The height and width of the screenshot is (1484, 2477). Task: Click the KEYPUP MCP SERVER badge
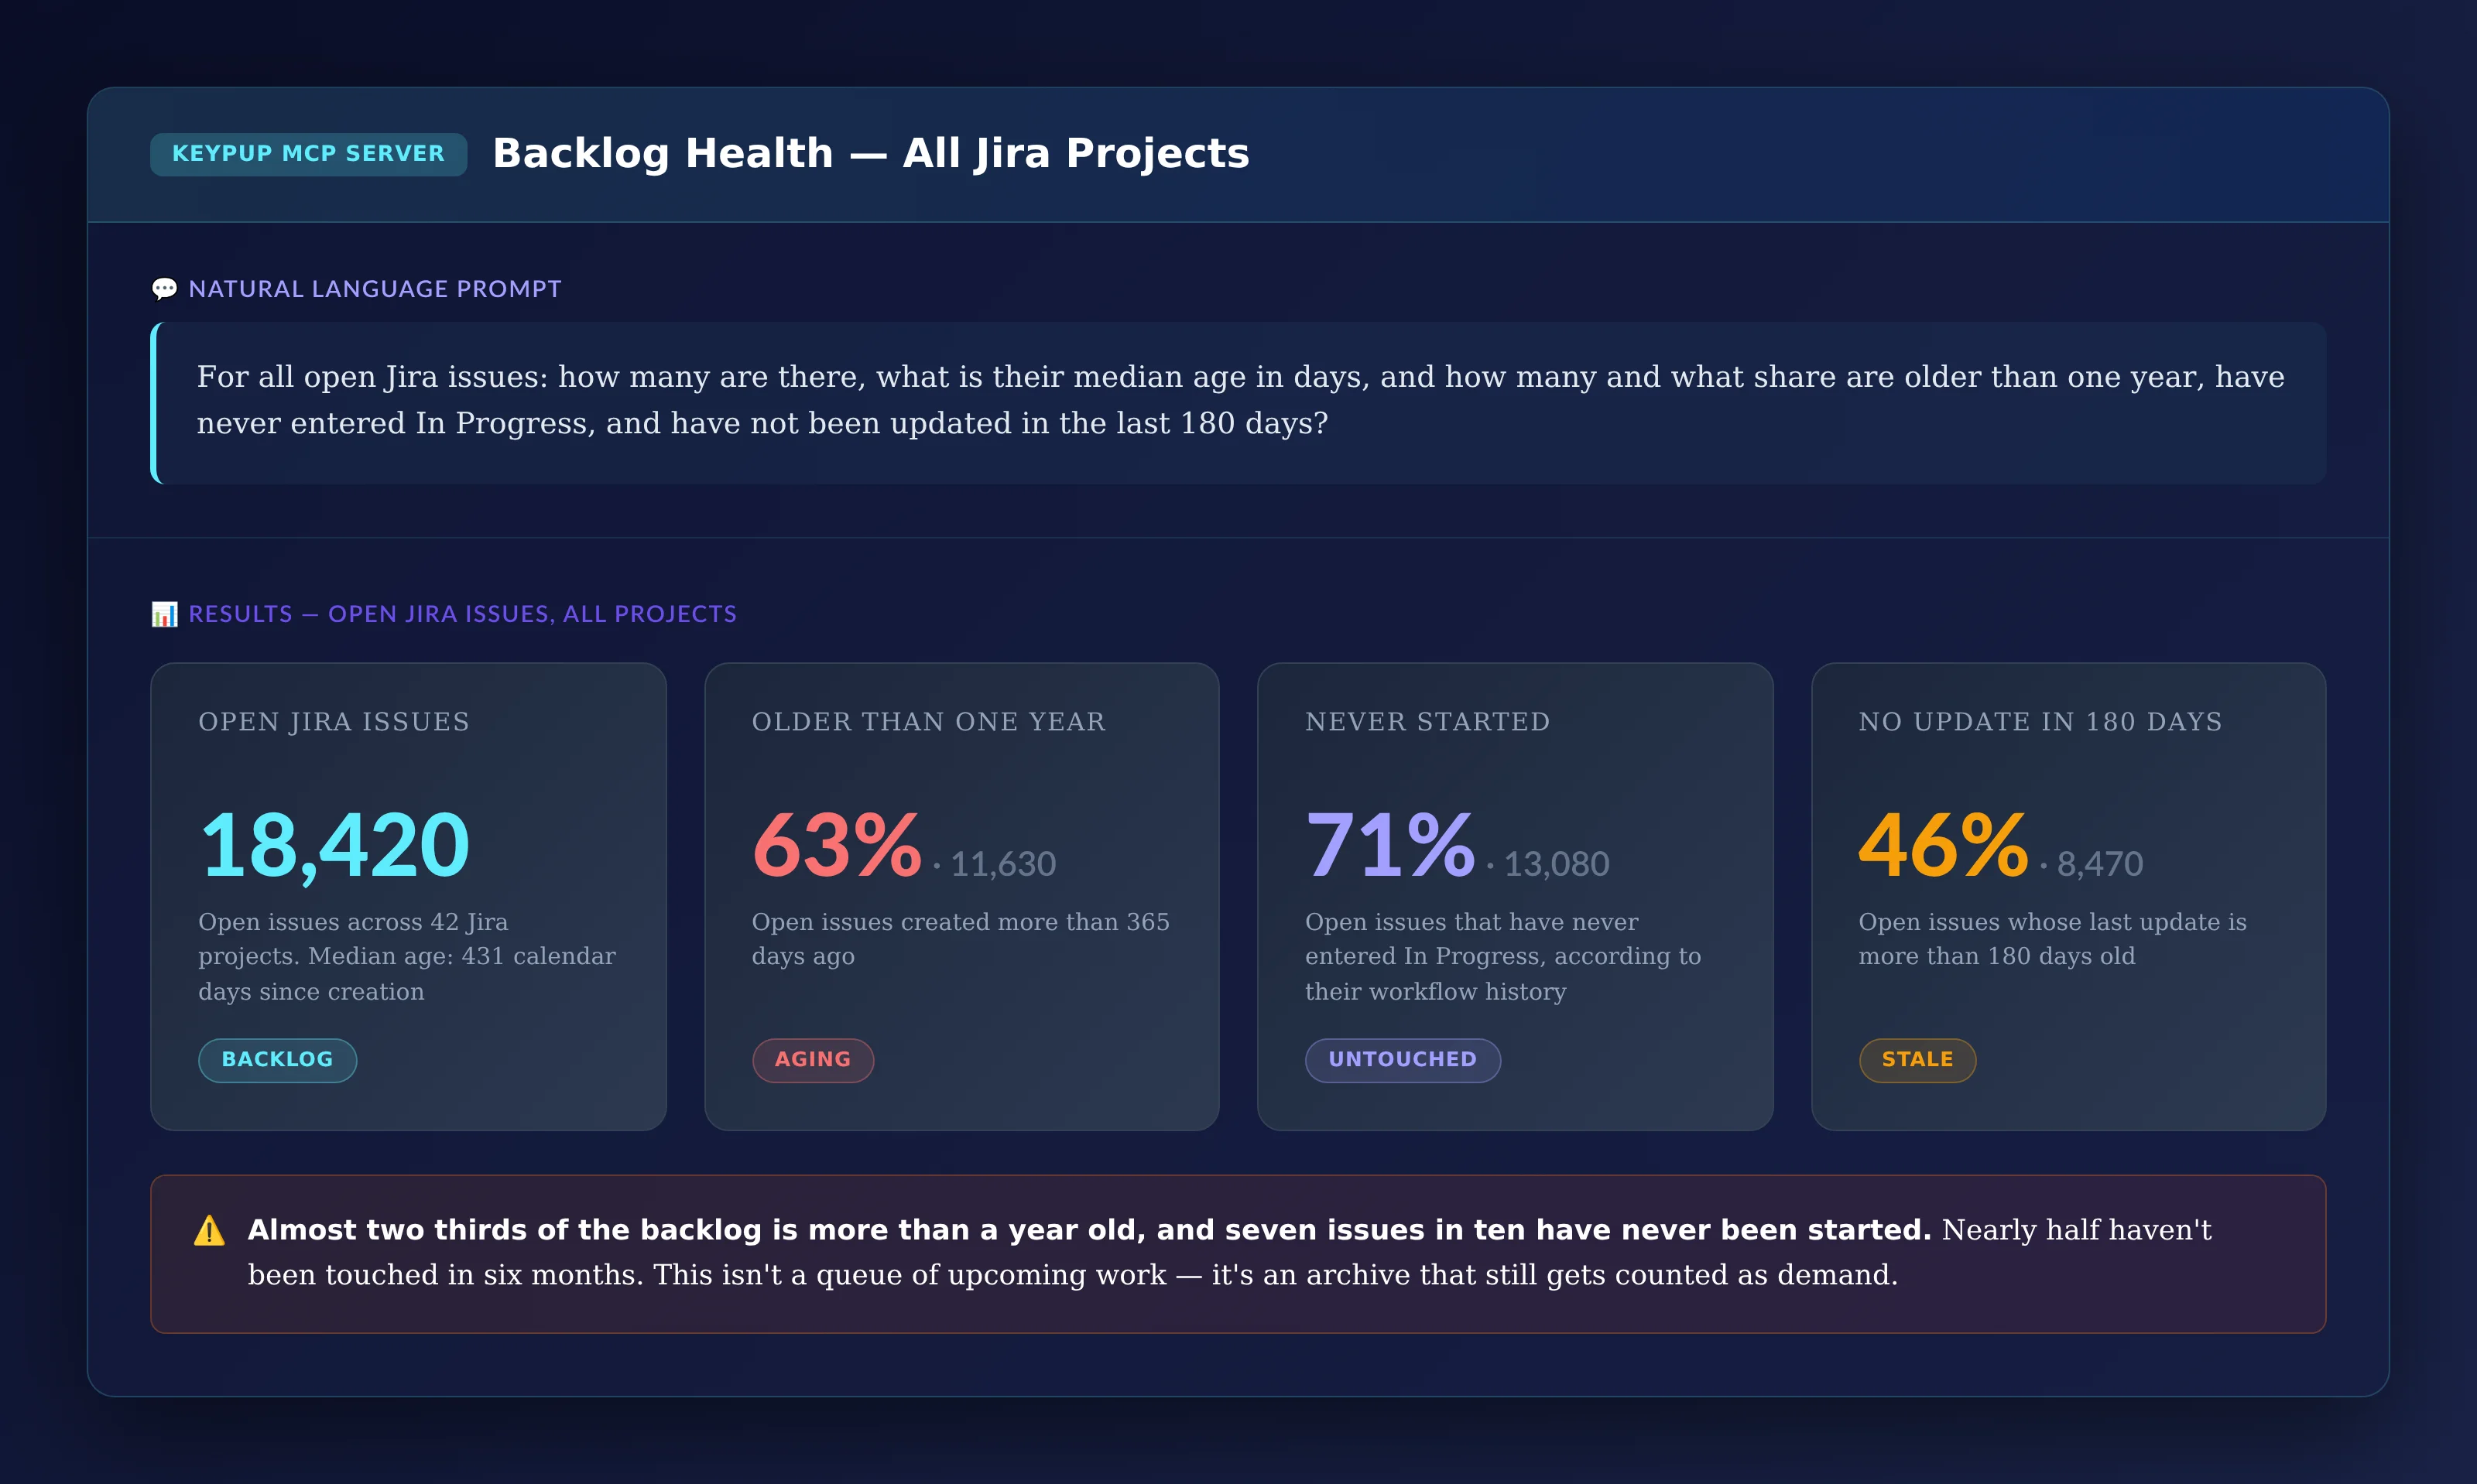pos(308,154)
